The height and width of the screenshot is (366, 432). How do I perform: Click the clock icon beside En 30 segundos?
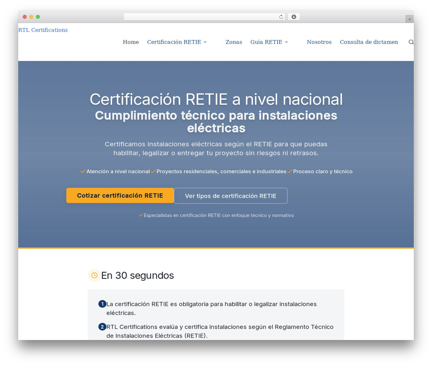coord(94,276)
